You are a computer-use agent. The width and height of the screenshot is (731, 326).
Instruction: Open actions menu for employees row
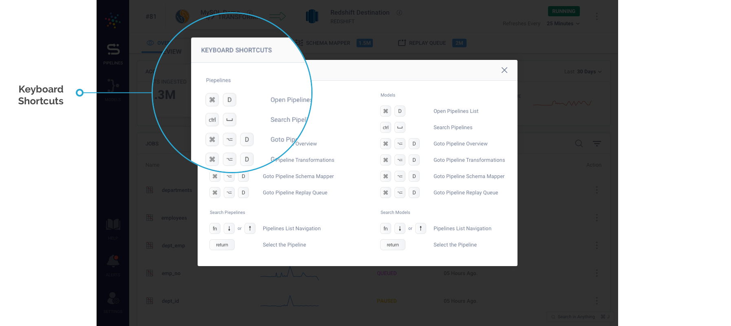597,218
